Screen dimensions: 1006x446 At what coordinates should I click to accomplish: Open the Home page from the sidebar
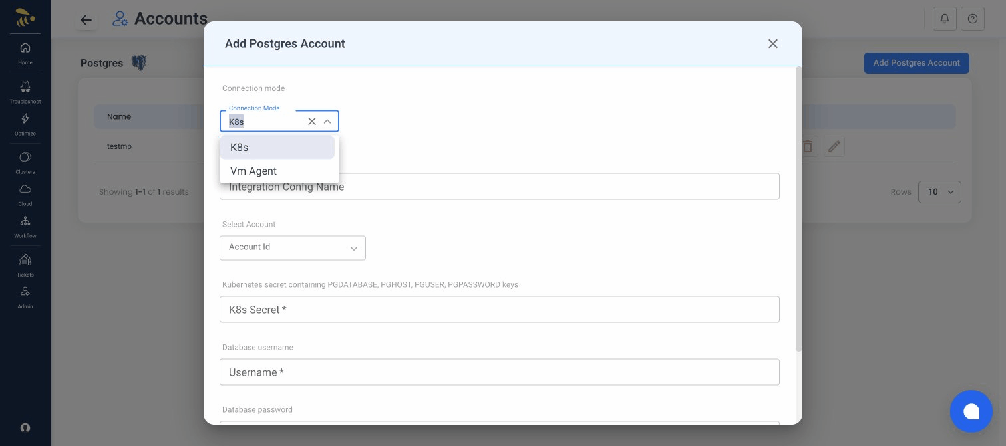point(25,52)
